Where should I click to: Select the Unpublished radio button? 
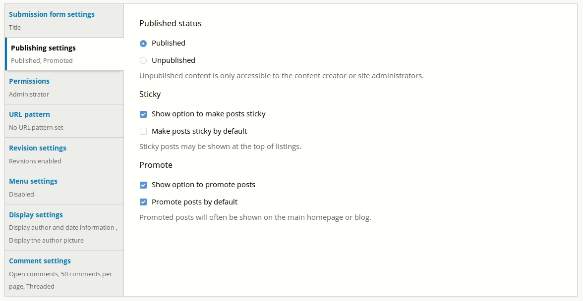point(143,60)
